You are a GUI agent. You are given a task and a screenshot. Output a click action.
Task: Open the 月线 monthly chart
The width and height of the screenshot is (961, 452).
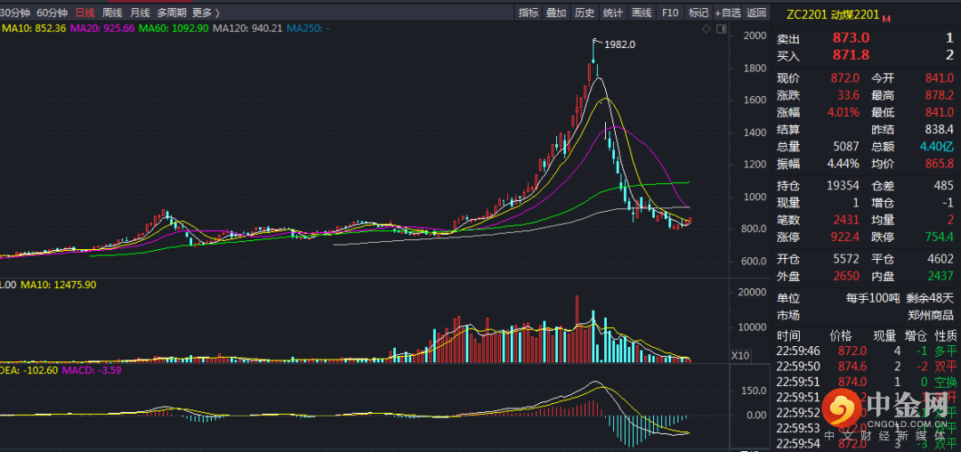tap(140, 12)
